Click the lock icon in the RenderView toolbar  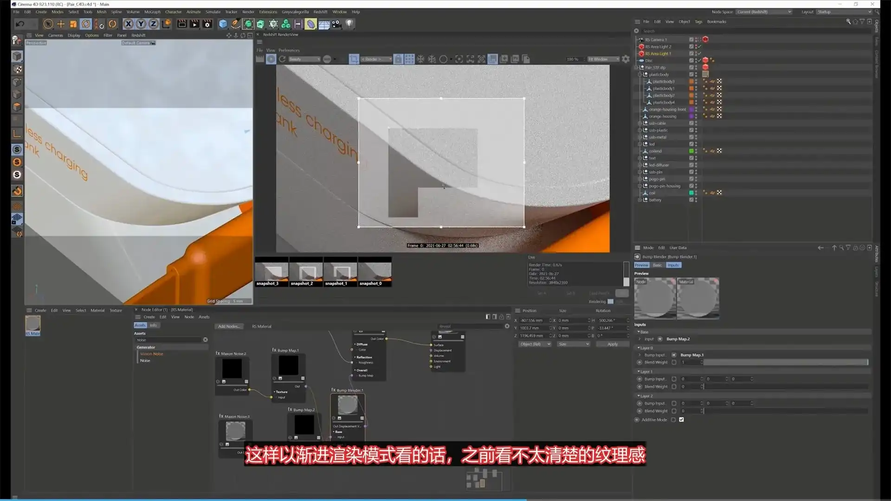(398, 59)
